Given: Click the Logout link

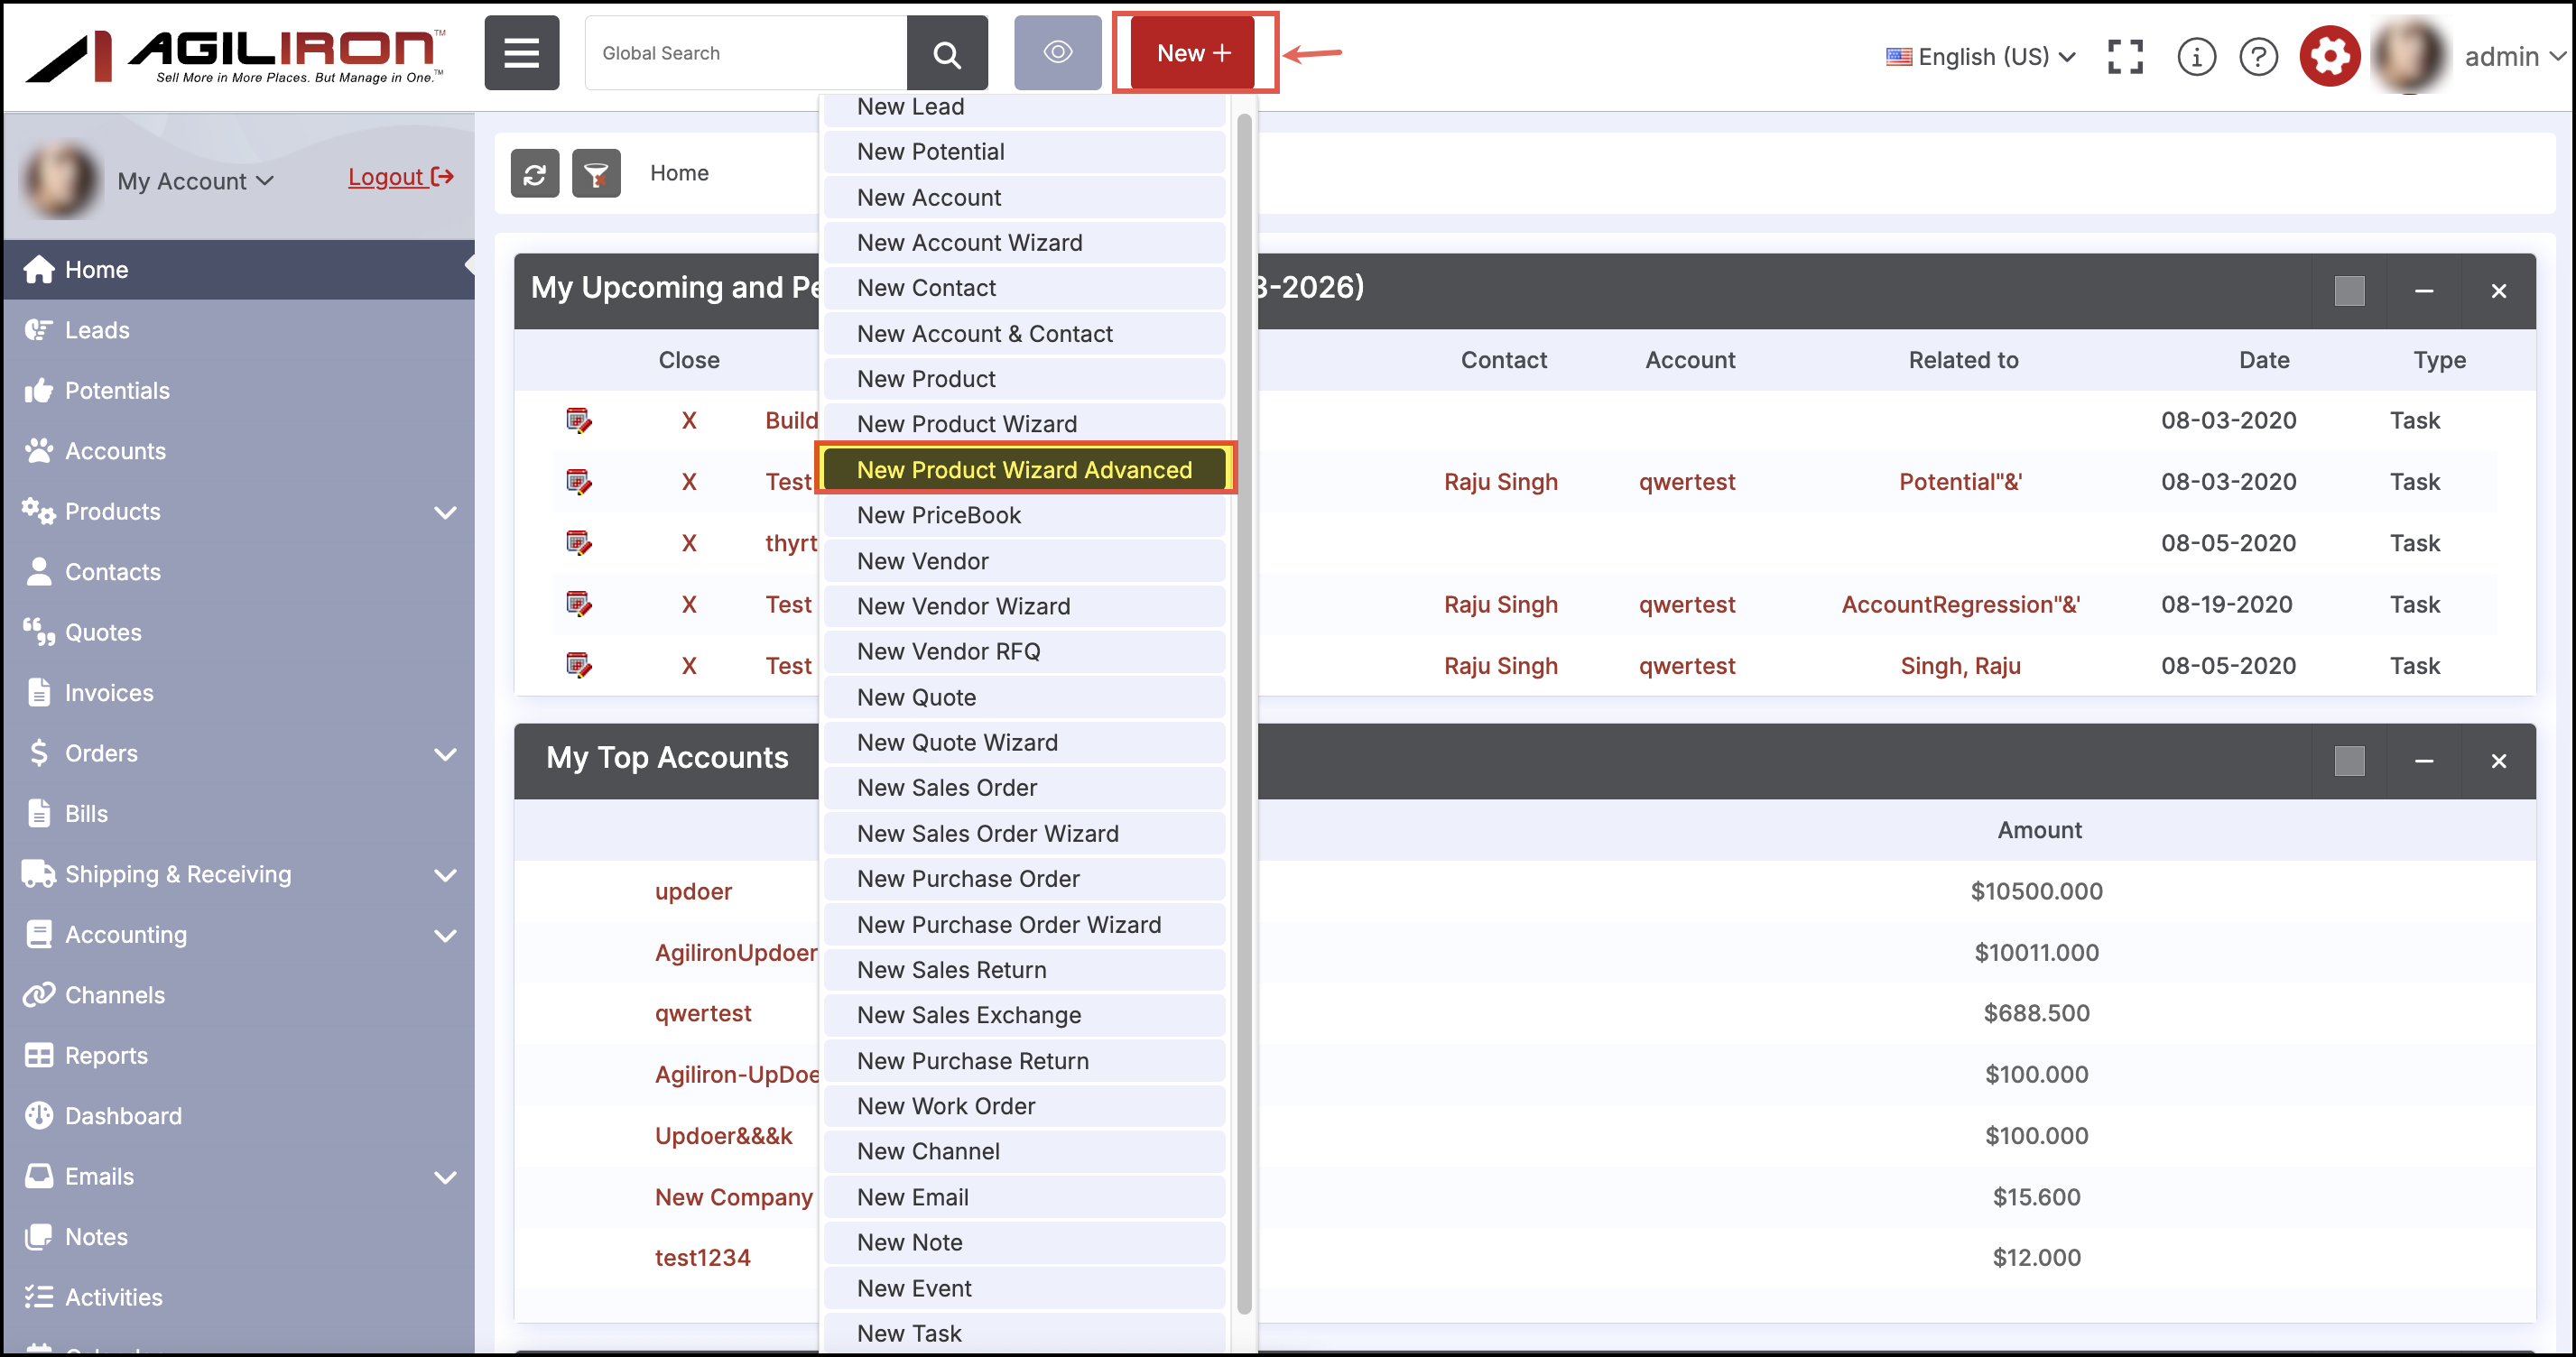Looking at the screenshot, I should tap(401, 177).
